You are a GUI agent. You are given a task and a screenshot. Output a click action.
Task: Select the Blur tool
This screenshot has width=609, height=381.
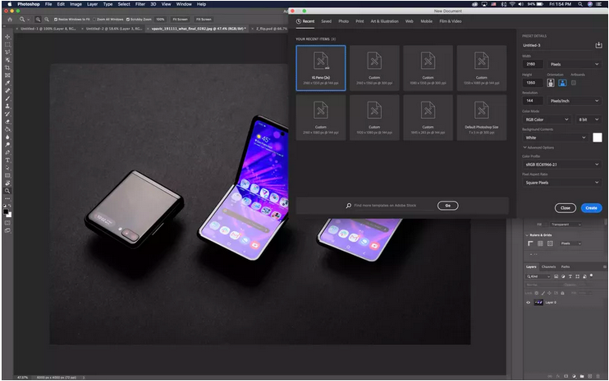(7, 137)
